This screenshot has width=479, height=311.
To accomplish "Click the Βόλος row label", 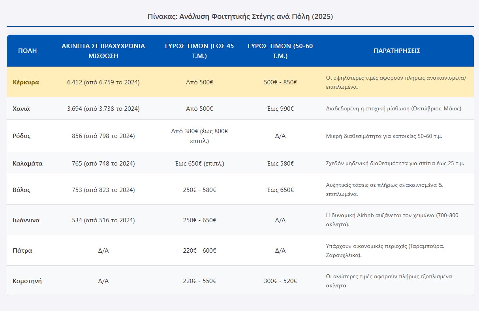I will 22,190.
